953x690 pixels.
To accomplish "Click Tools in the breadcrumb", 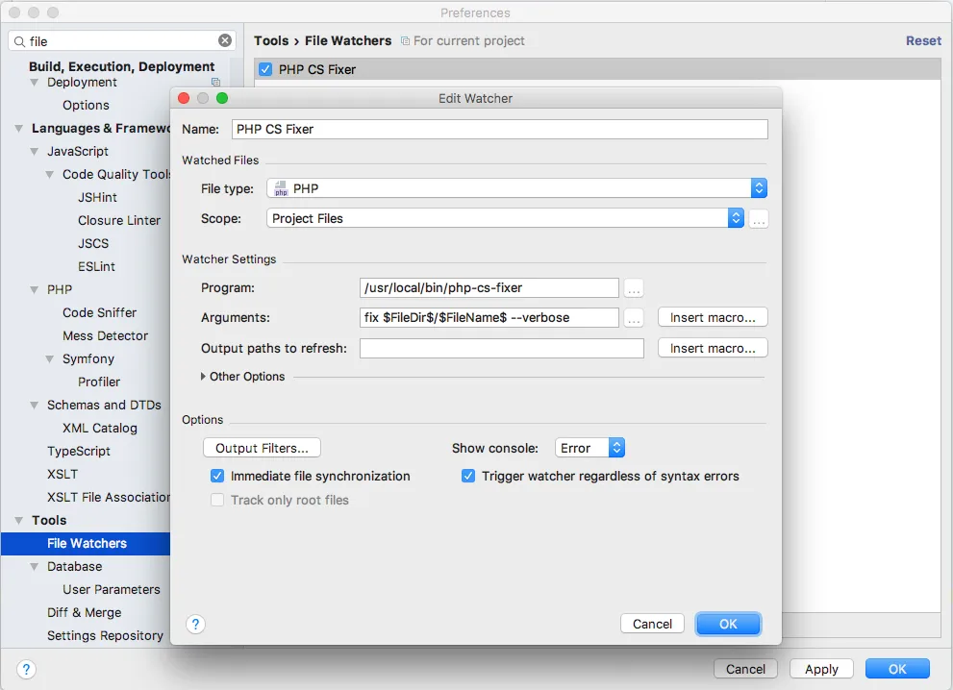I will point(271,40).
